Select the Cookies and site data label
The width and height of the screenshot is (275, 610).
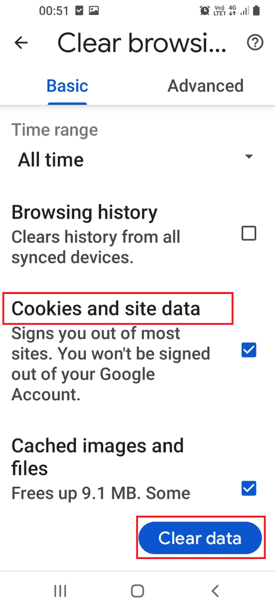click(x=106, y=308)
